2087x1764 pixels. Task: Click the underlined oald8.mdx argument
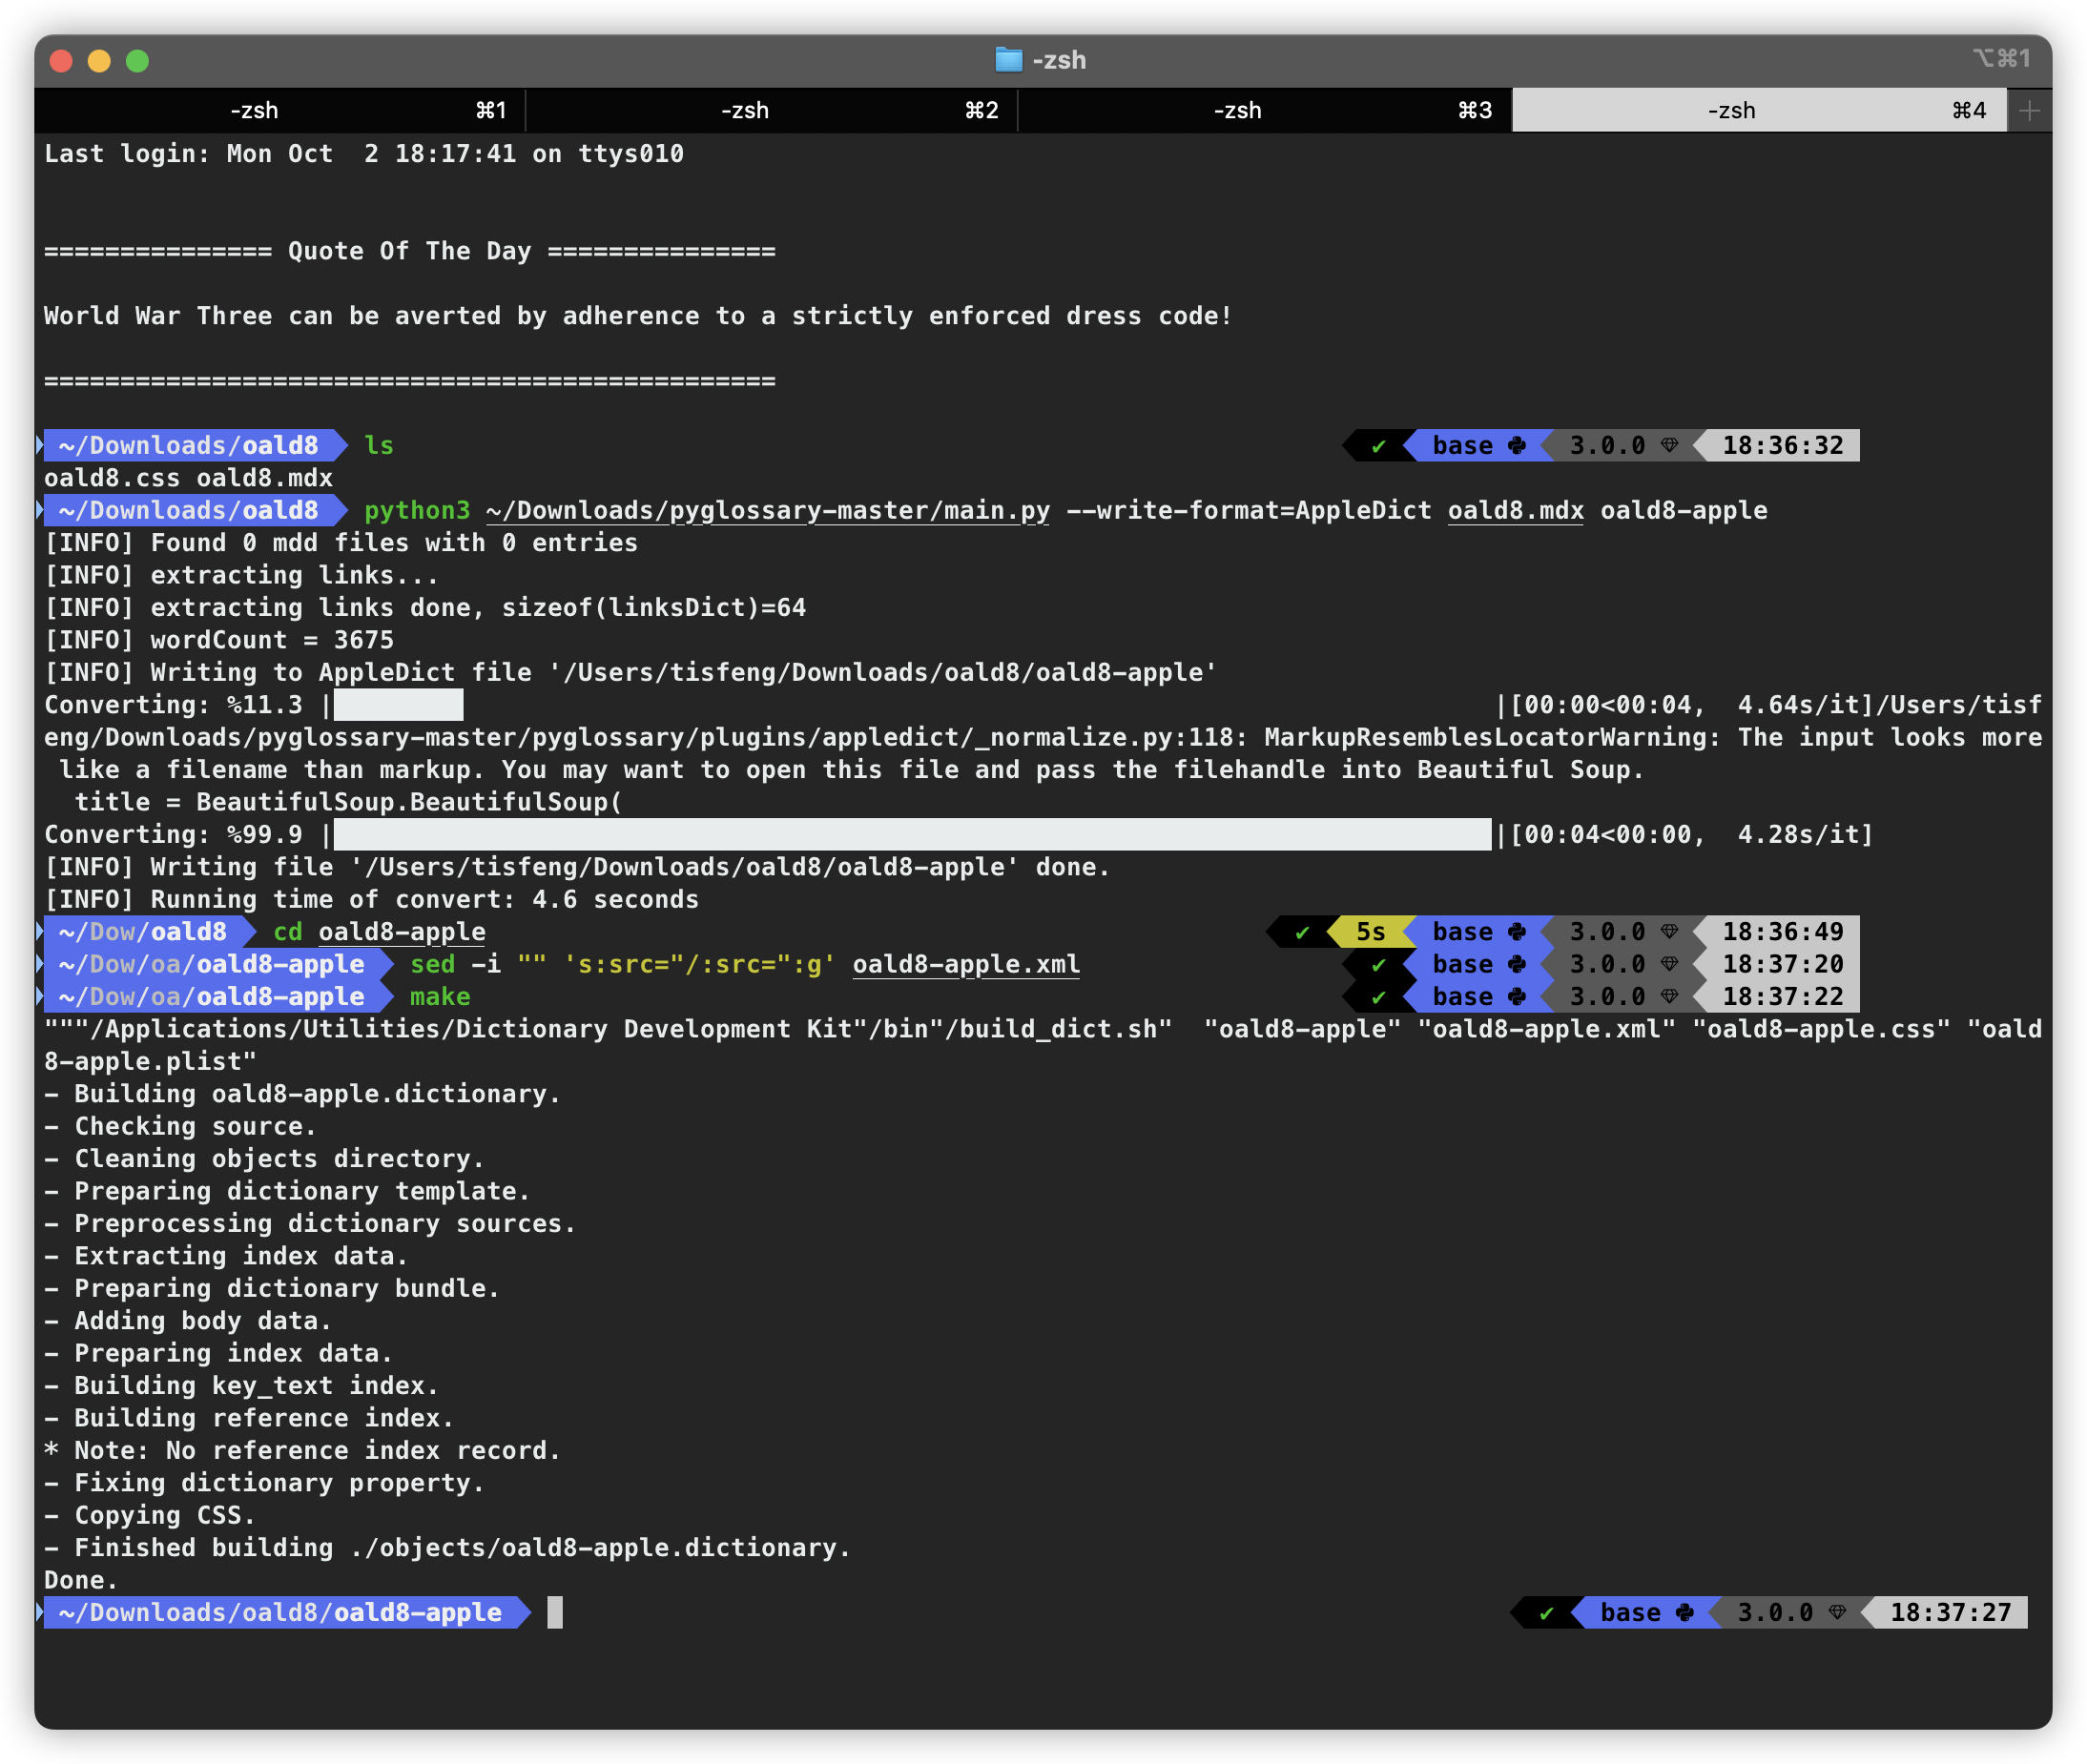coord(1515,510)
